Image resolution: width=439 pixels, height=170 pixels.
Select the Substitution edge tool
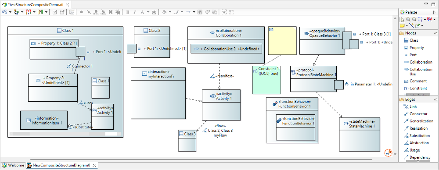pyautogui.click(x=417, y=136)
